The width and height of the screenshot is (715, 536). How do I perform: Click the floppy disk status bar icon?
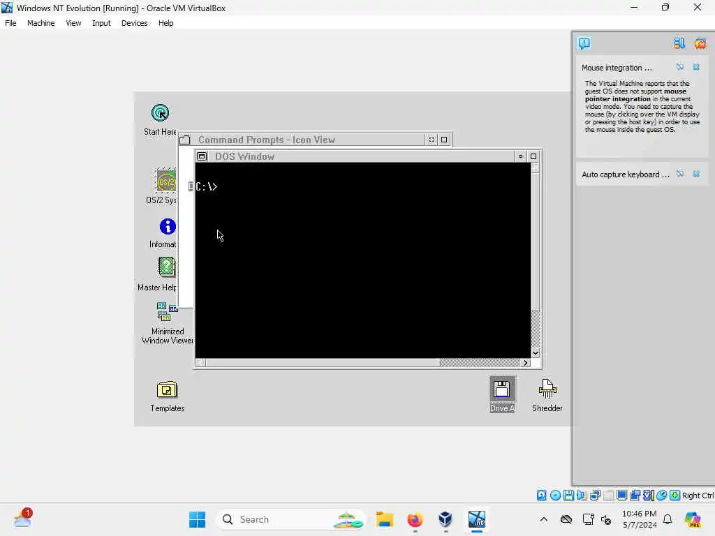(568, 496)
